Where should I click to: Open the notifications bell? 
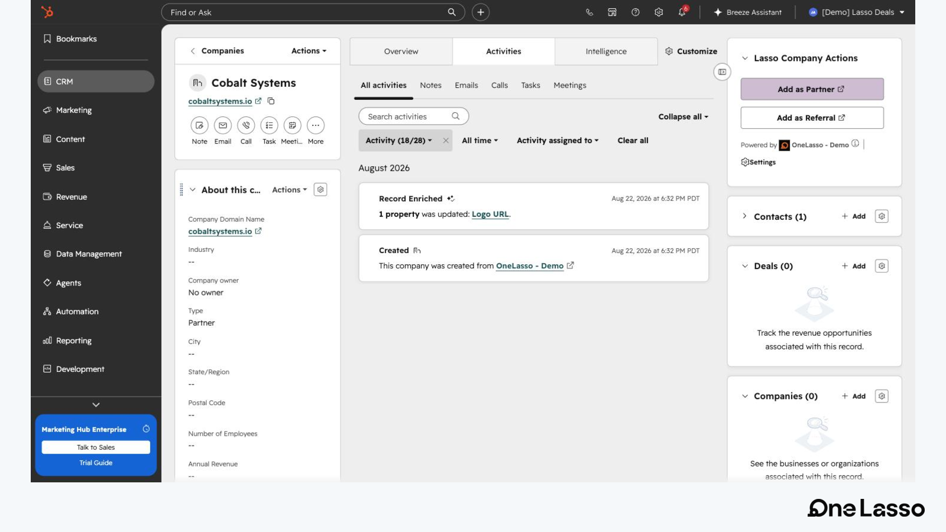coord(682,12)
